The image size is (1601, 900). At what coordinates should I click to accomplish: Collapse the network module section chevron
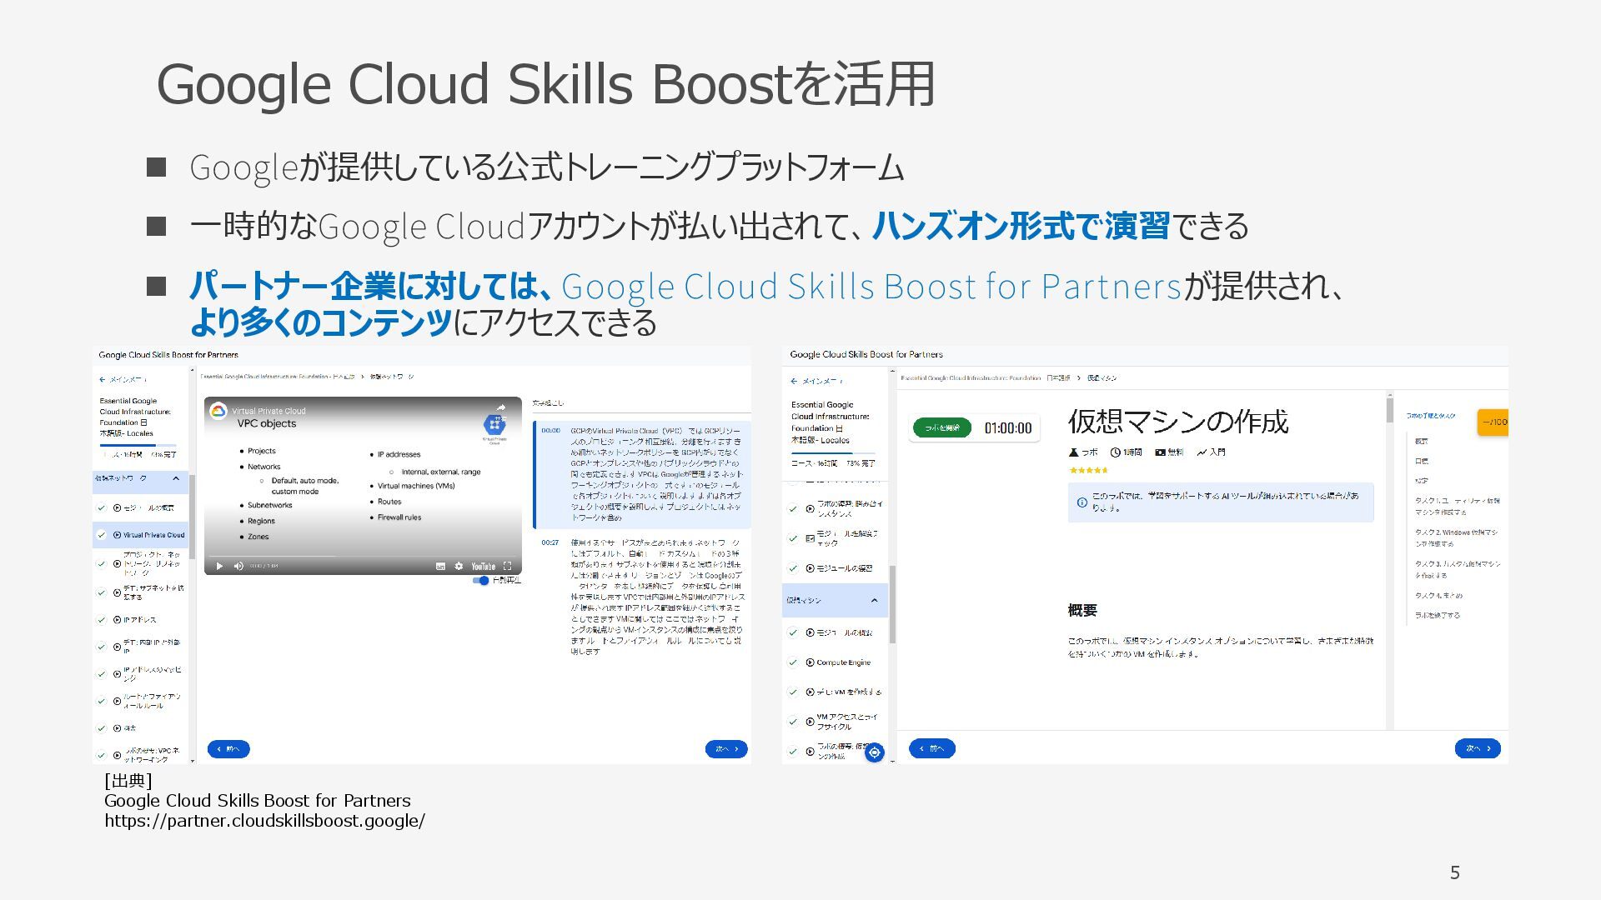[176, 478]
